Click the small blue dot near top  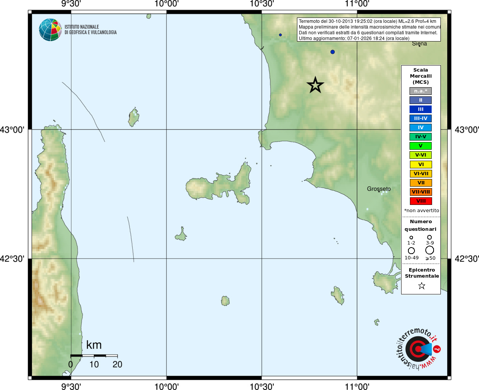coord(280,35)
